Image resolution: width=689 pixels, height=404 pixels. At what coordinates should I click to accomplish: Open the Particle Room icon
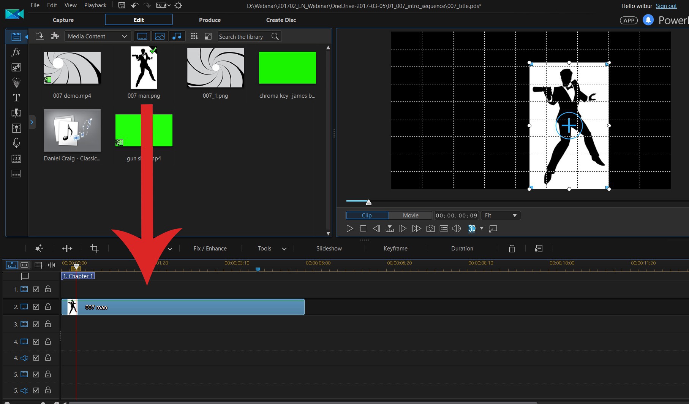(16, 82)
